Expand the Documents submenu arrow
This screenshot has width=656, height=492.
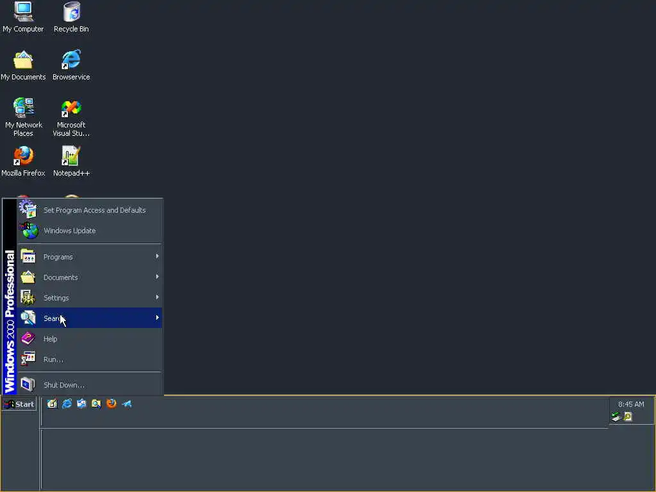click(158, 277)
